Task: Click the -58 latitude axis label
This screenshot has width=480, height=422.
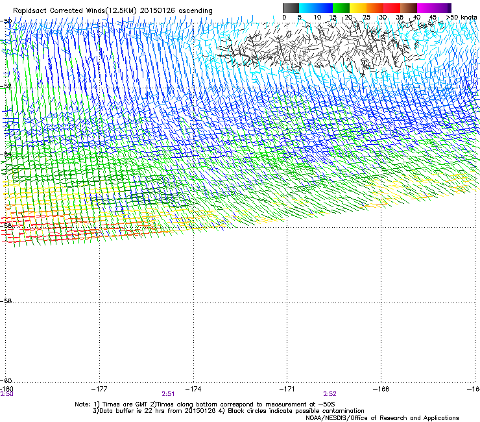Action: click(6, 301)
